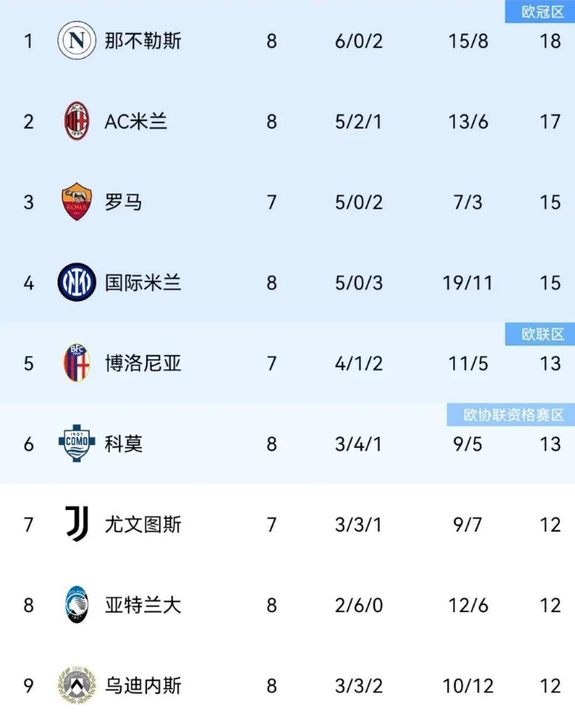Tap the Roma wolf crest icon
This screenshot has height=727, width=575.
(x=76, y=202)
